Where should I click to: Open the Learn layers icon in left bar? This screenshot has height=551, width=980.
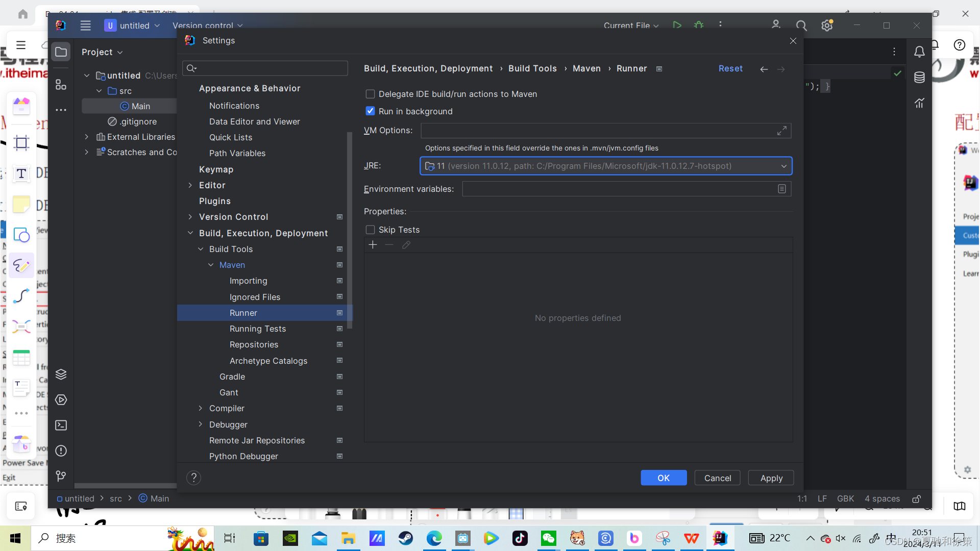pos(61,374)
